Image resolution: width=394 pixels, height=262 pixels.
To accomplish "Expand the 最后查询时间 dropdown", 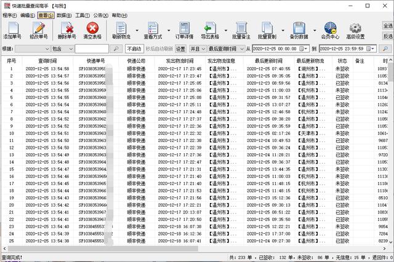I will coord(241,49).
